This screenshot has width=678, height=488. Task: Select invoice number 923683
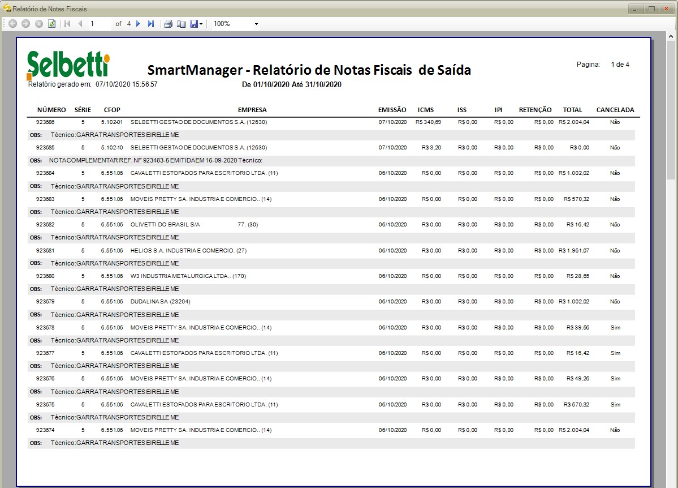45,199
